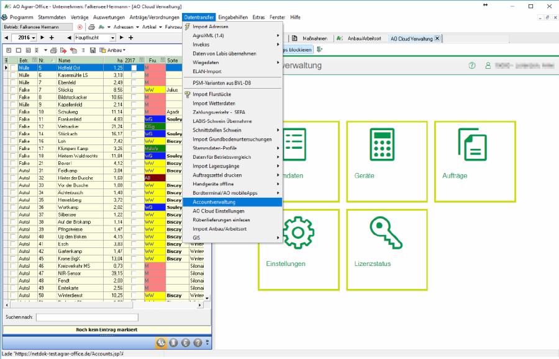Choose the Import Wetterdaten menu entry
This screenshot has width=559, height=359.
(x=214, y=103)
